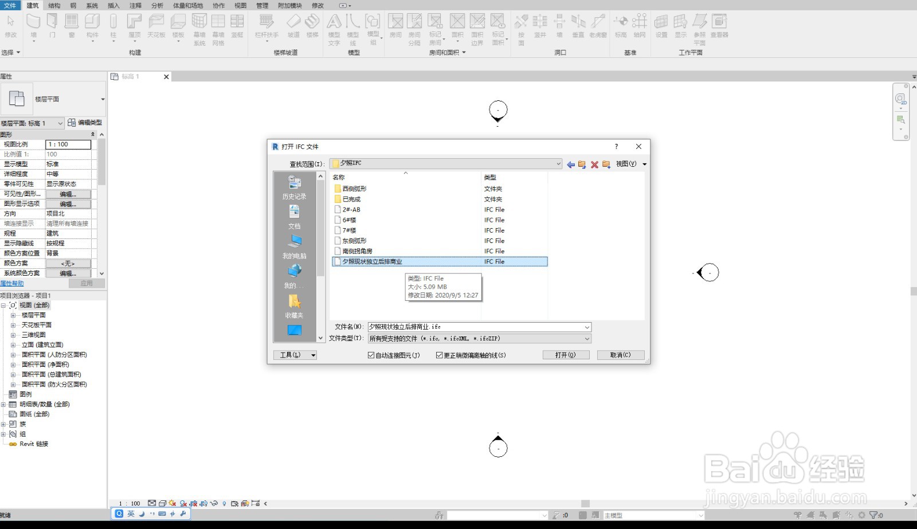Screen dimensions: 917x529
Task: Select the 屋顶 roof tool in the ribbon
Action: 135,26
